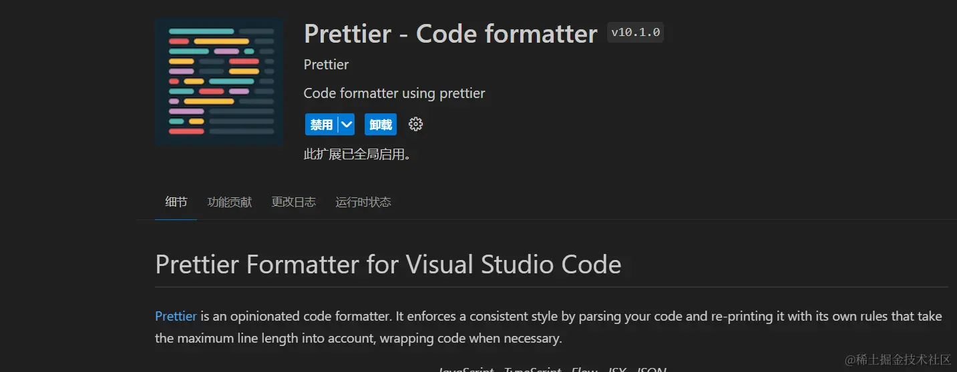This screenshot has width=957, height=372.
Task: Click the Prettier - Code formatter title
Action: pos(450,33)
